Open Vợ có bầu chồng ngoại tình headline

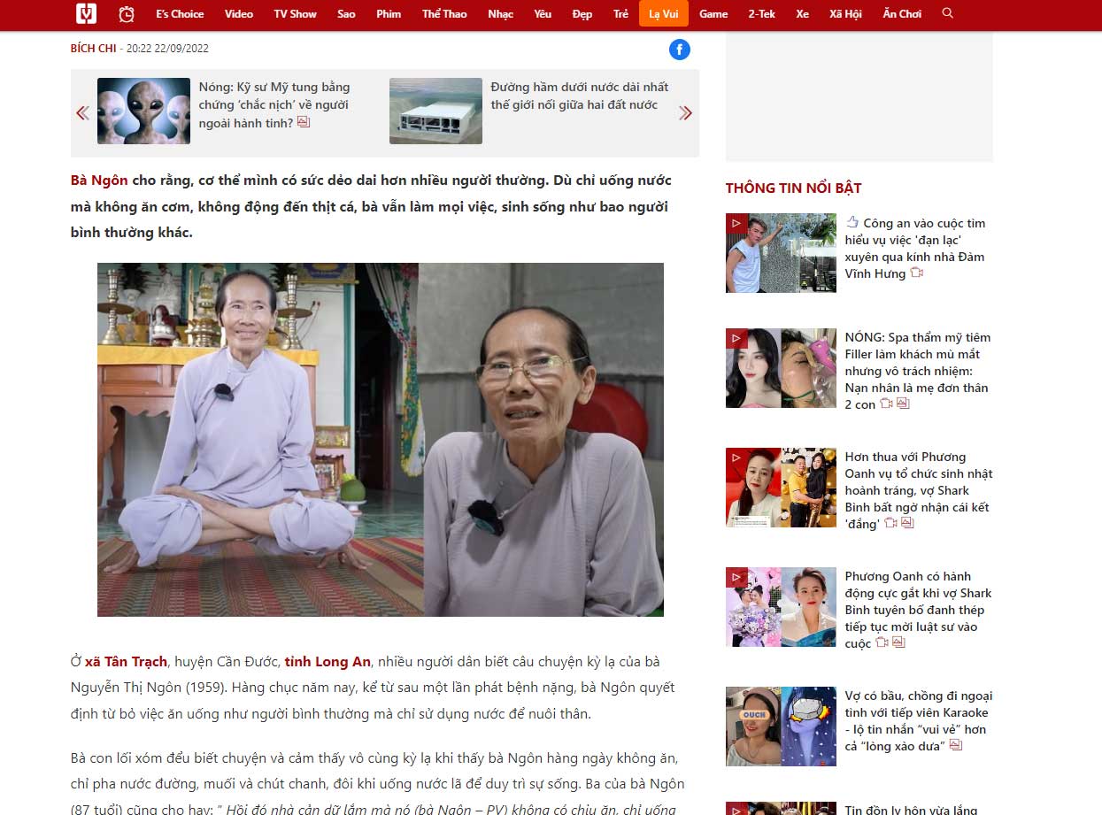[919, 720]
